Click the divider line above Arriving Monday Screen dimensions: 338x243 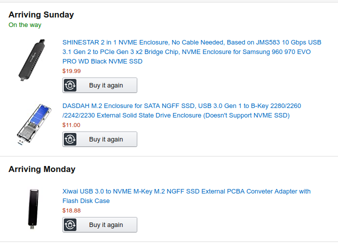(x=169, y=156)
